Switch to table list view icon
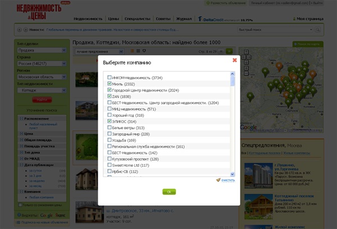 click(x=138, y=51)
